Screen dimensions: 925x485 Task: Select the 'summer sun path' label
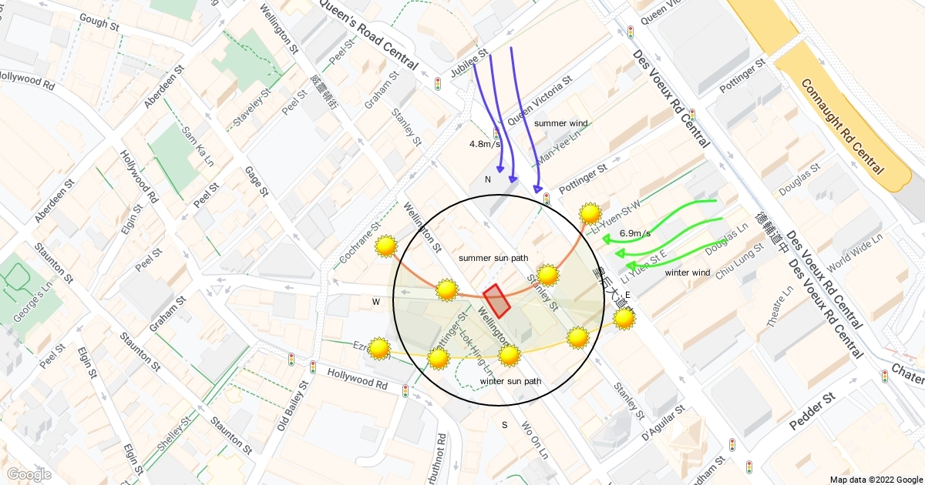point(493,257)
